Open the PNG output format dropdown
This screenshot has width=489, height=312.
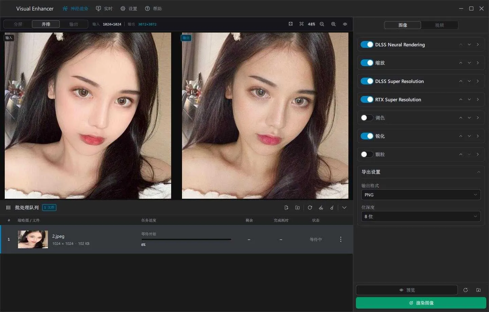coord(421,195)
